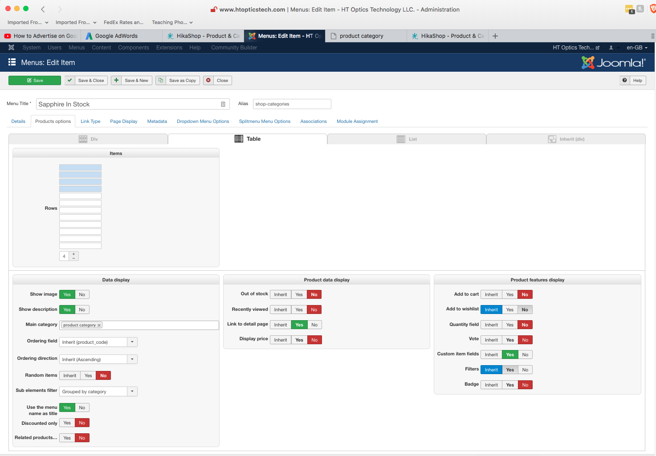Open the Components admin menu

[134, 48]
